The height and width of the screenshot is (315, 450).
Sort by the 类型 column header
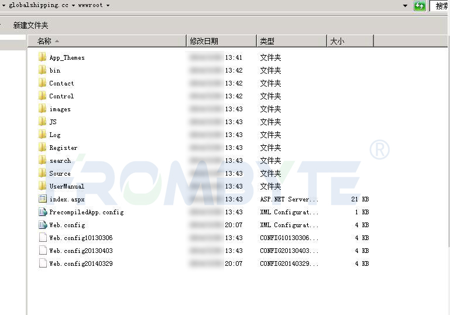tap(291, 41)
